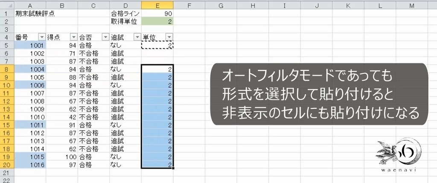This screenshot has height=183, width=437.
Task: Select column K header
Action: [x=348, y=5]
